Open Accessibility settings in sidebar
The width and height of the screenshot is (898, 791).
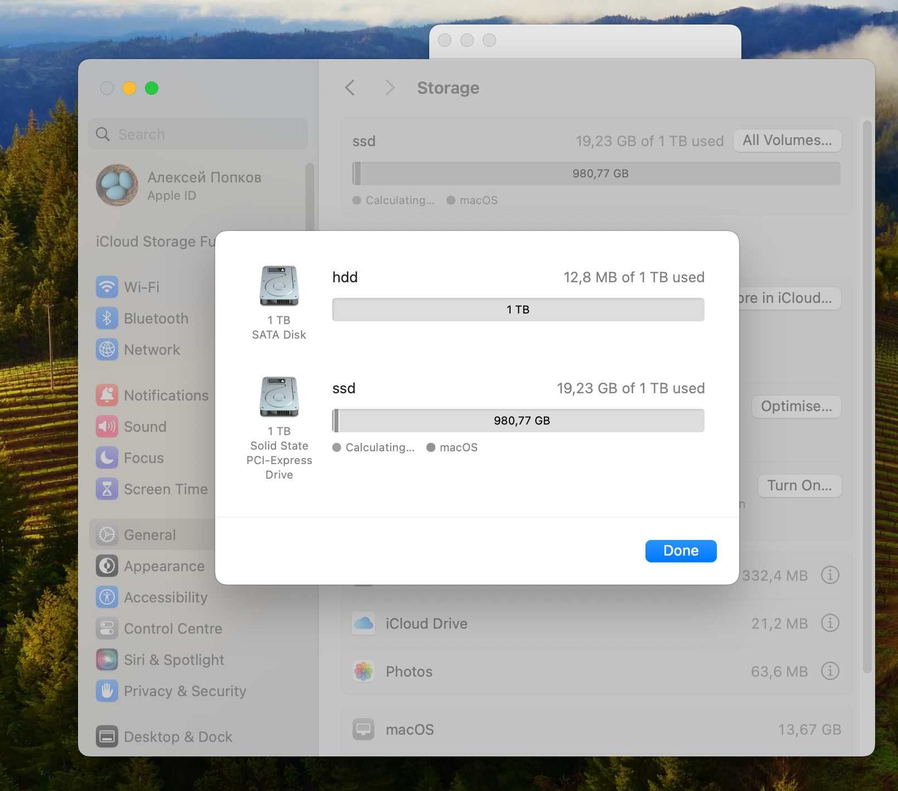coord(152,597)
